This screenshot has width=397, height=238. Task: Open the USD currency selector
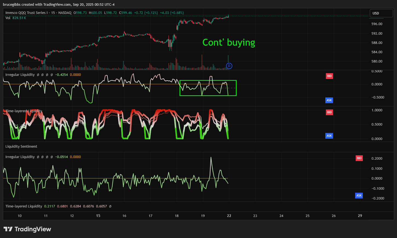[381, 13]
